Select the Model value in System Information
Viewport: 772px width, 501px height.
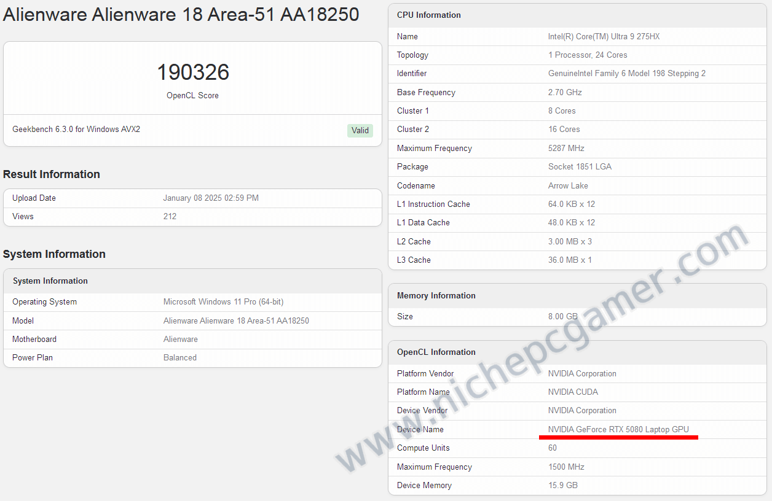(x=236, y=321)
